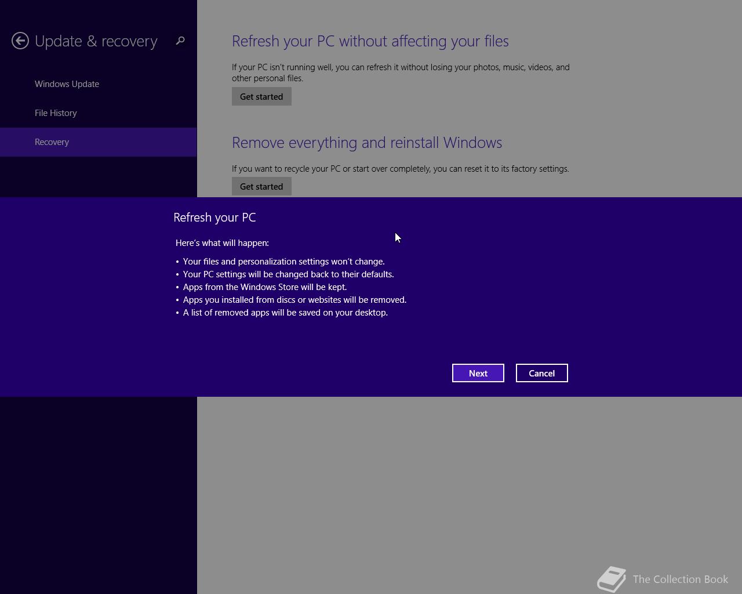Open File History in the sidebar

coord(56,113)
